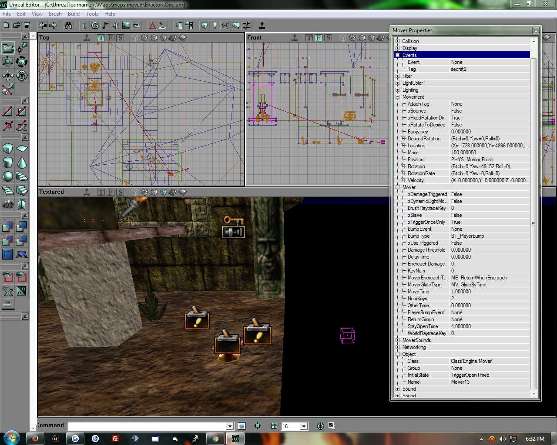Click the New map icon

[6, 25]
